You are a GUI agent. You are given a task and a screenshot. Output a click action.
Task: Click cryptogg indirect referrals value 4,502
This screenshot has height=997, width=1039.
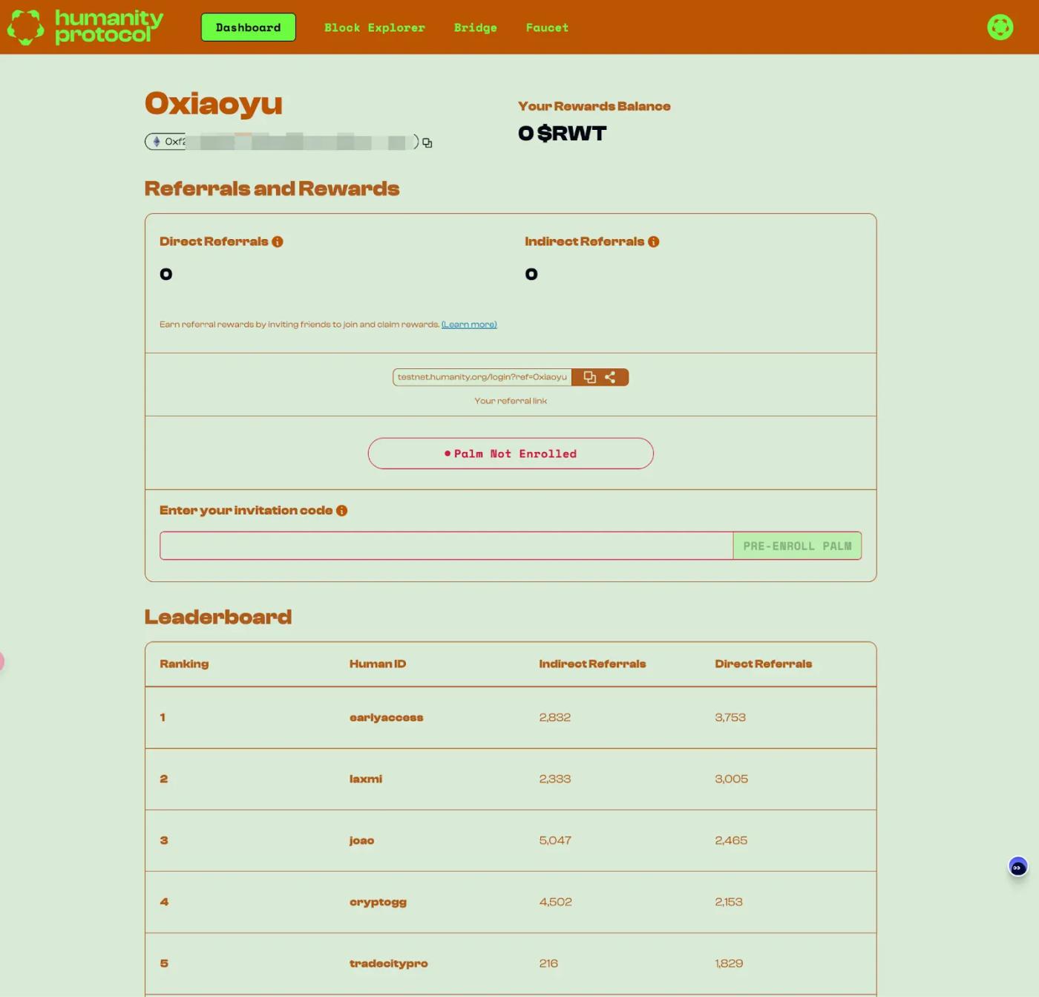(x=556, y=902)
